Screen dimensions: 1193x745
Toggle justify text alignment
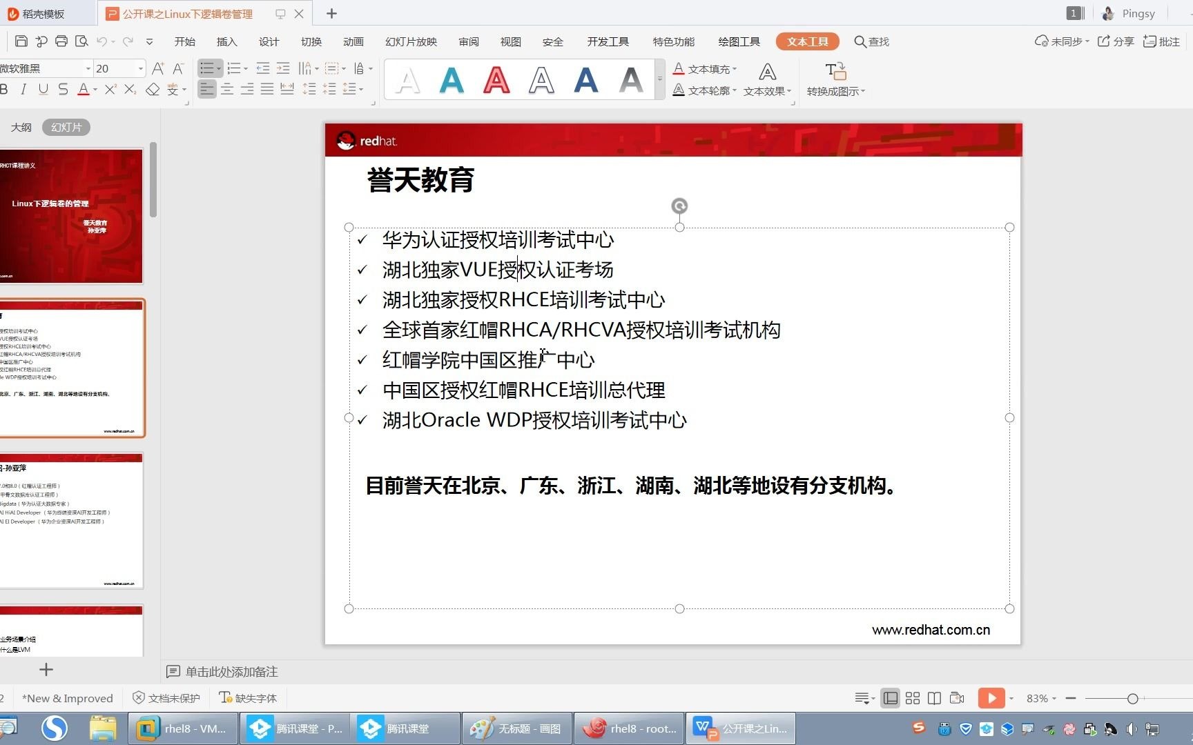click(x=267, y=89)
